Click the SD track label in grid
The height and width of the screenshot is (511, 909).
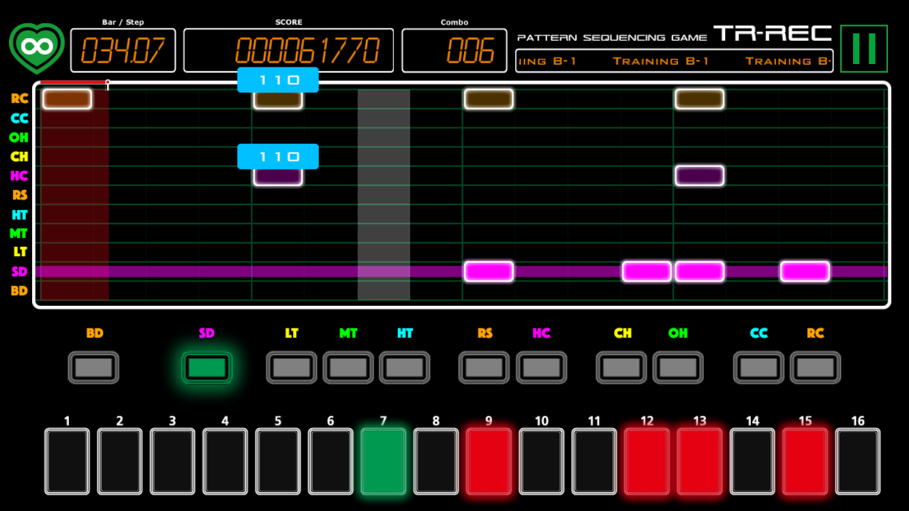[x=20, y=271]
